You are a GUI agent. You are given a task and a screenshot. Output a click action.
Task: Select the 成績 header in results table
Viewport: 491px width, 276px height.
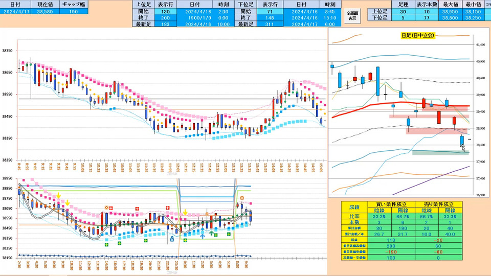pos(354,207)
